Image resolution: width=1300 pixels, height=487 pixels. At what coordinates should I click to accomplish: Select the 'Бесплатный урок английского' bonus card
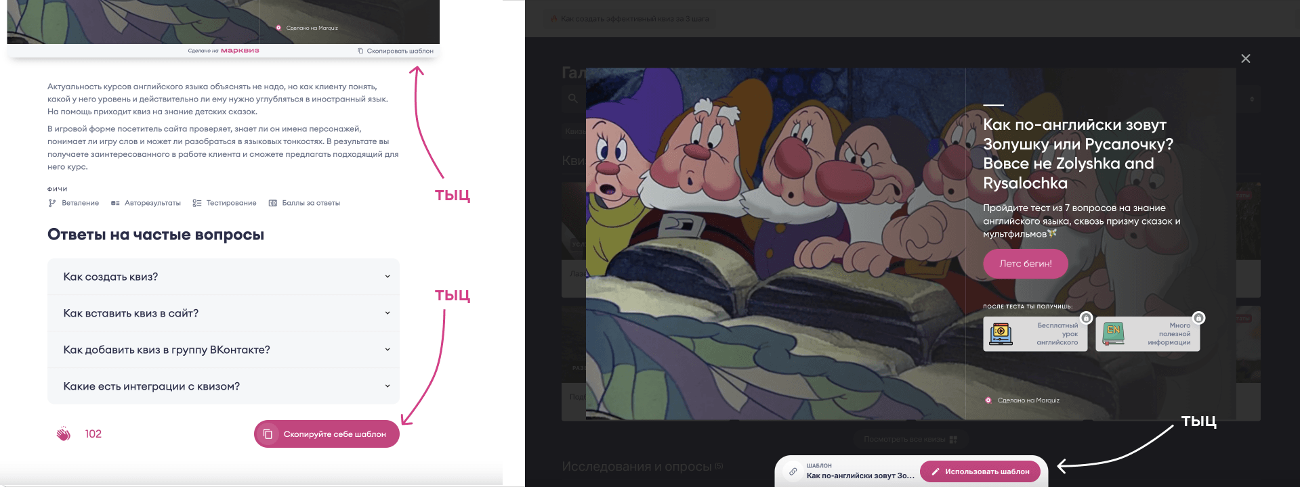1034,334
